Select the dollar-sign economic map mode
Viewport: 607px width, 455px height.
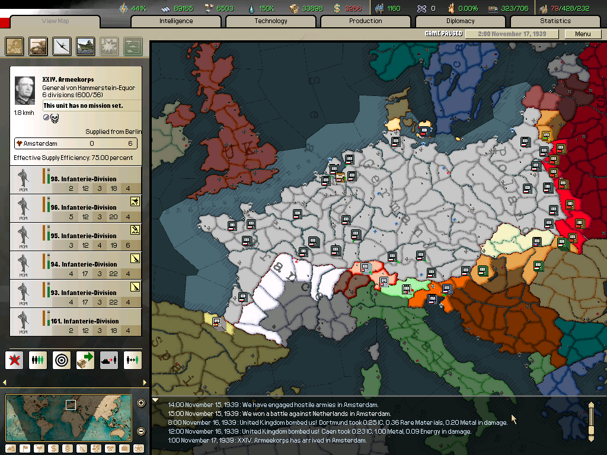coord(53,448)
